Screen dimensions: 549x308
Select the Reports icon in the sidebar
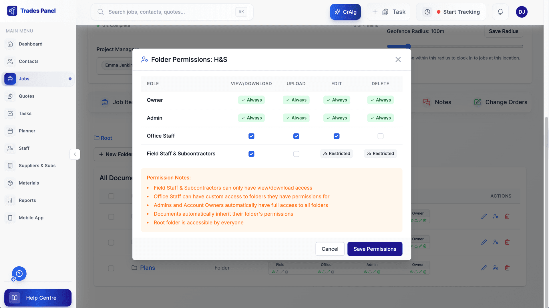[10, 200]
